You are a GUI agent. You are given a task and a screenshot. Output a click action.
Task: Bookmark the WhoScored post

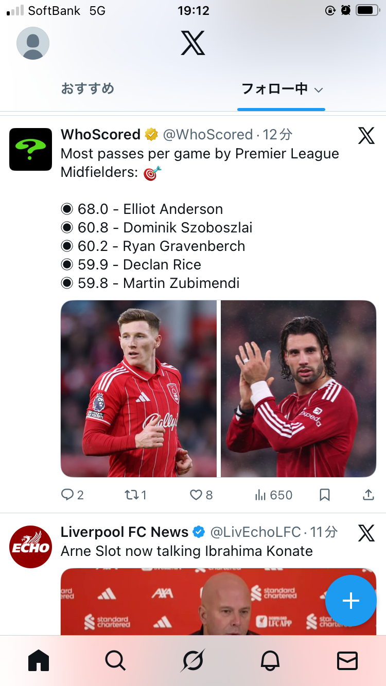tap(324, 495)
